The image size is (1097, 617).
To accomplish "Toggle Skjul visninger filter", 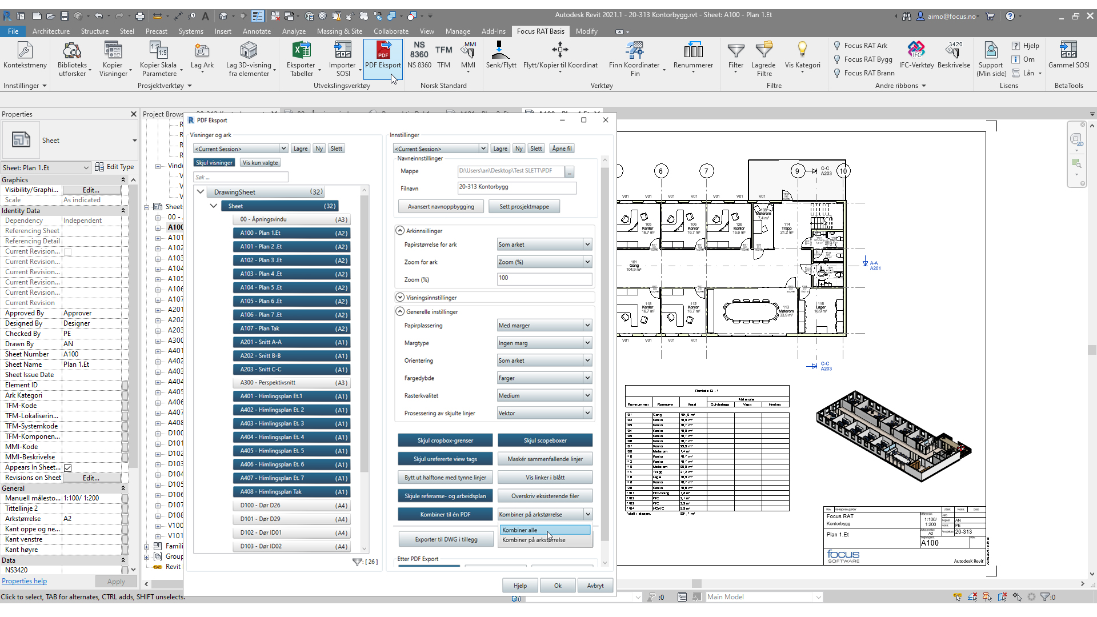I will click(x=214, y=163).
